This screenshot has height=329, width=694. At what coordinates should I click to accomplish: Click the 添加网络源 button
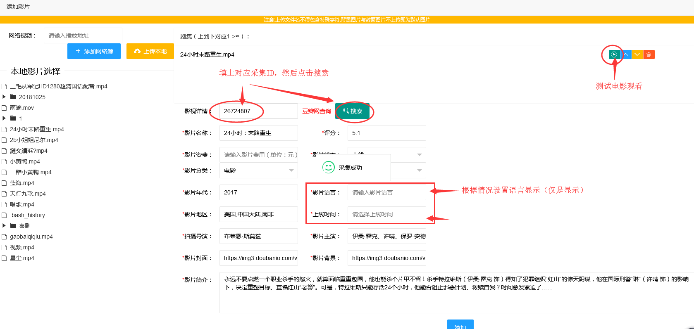click(94, 51)
